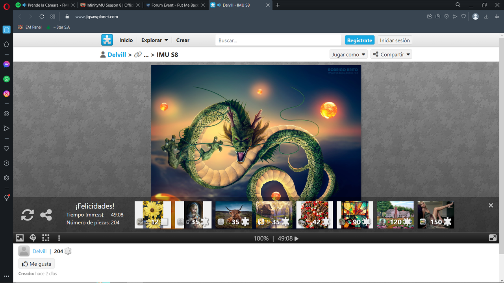Click the page vertical scrollbar

(502, 145)
